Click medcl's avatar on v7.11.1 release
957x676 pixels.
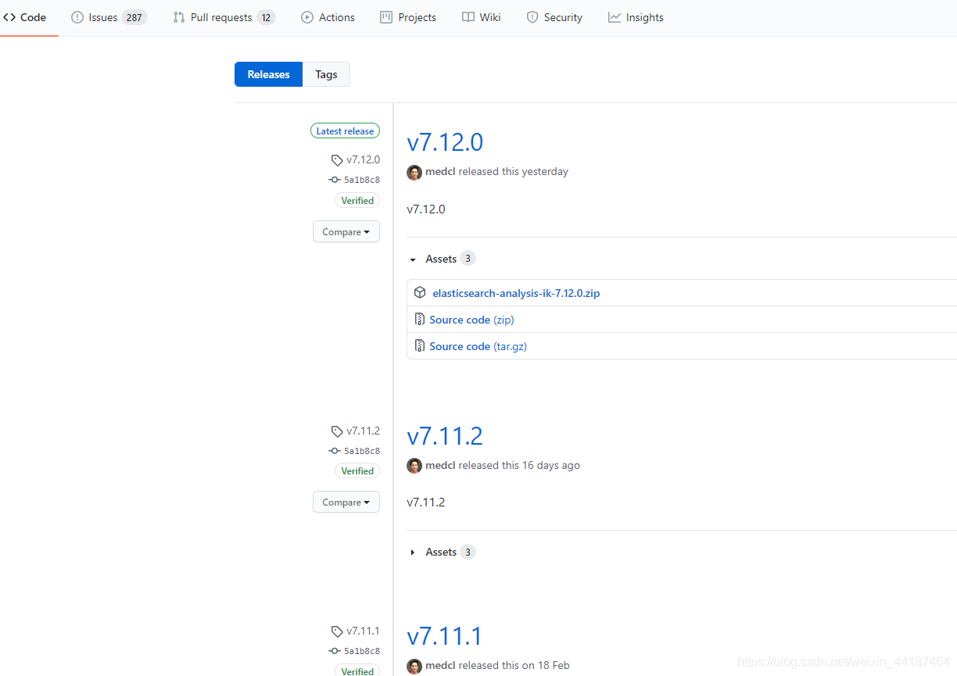pos(414,666)
